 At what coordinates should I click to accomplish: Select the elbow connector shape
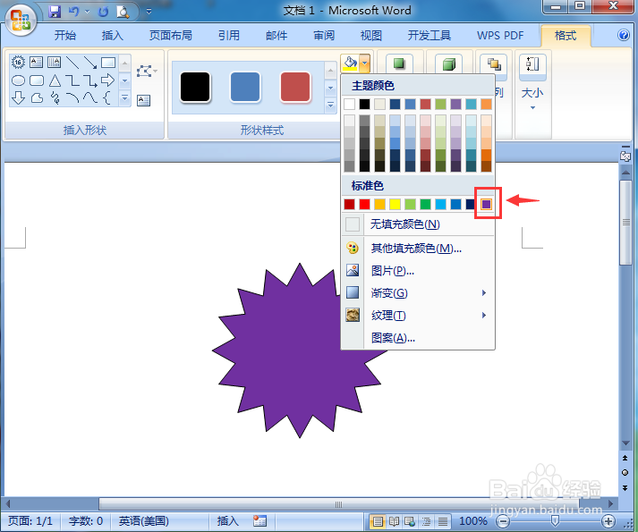coord(72,80)
